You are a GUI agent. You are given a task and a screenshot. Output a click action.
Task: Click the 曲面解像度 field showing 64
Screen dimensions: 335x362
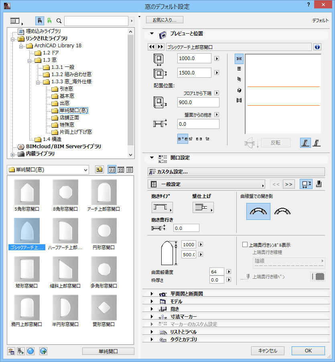[x=217, y=272]
